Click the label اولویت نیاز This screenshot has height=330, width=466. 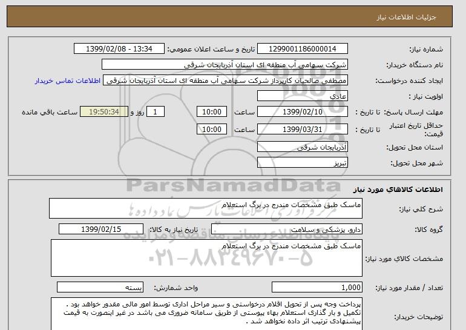(x=425, y=97)
